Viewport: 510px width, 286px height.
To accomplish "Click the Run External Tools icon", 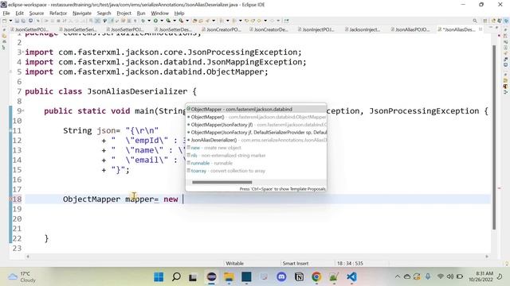I will (181, 21).
